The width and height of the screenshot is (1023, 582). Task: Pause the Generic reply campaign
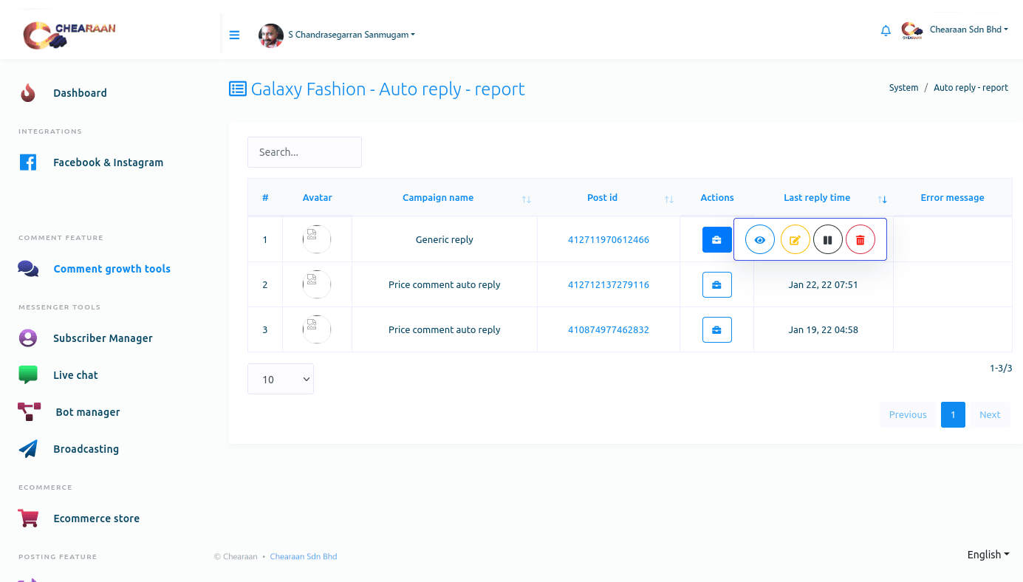(x=827, y=240)
